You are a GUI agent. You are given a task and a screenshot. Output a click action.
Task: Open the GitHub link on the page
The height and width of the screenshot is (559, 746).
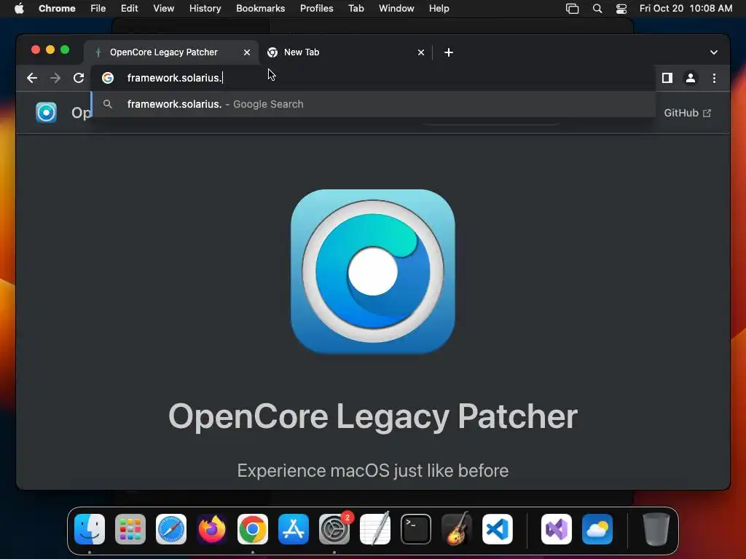click(x=688, y=113)
